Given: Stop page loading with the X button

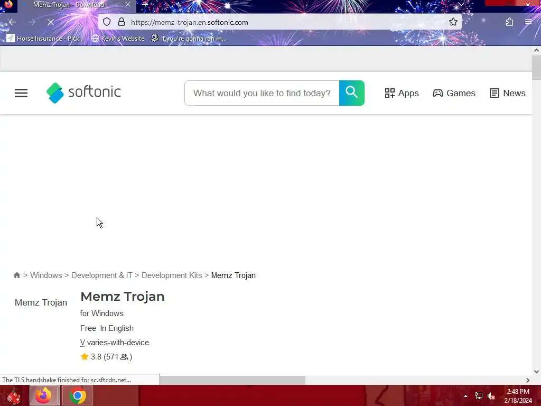Looking at the screenshot, I should [x=50, y=22].
